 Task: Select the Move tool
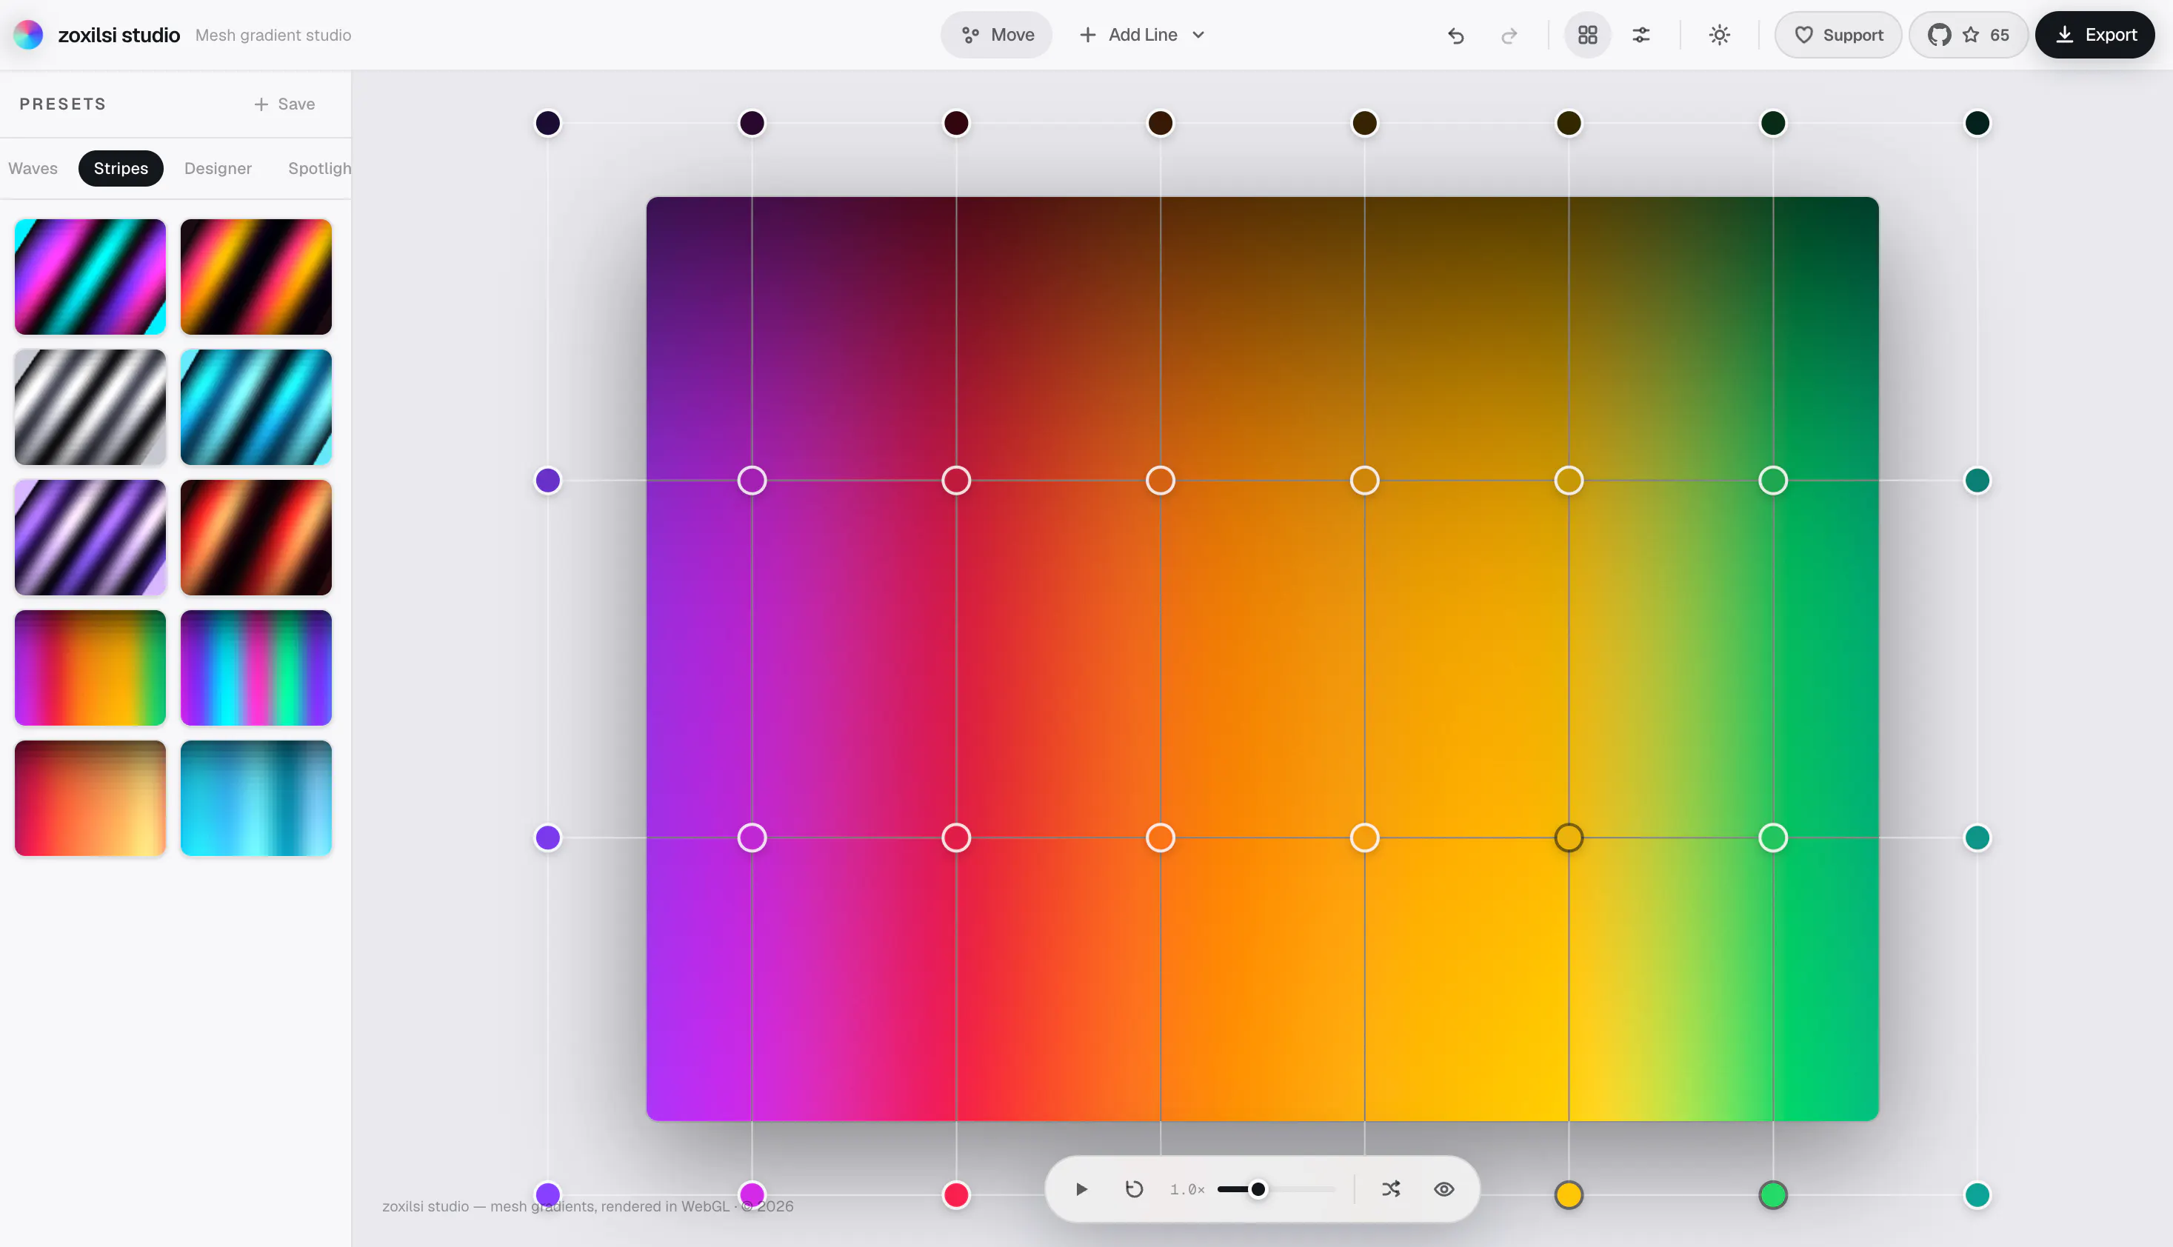tap(997, 35)
